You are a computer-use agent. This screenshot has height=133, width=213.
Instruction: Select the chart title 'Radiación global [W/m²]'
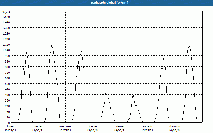(109, 3)
